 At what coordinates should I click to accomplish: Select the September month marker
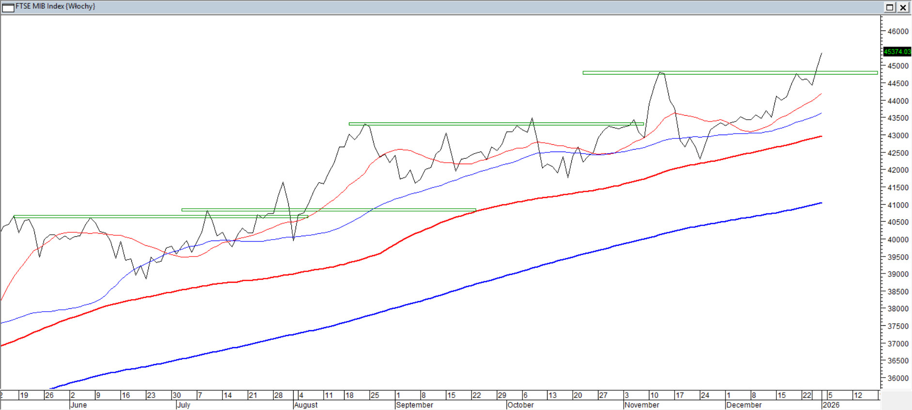click(x=415, y=405)
